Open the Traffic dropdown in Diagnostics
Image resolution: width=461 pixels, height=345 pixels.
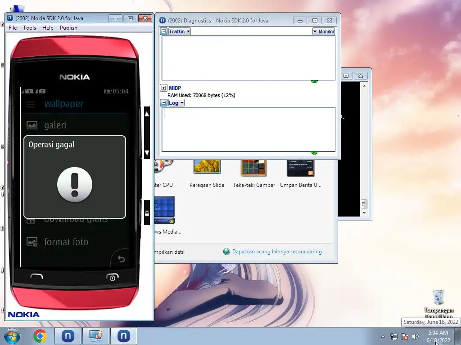[x=179, y=31]
